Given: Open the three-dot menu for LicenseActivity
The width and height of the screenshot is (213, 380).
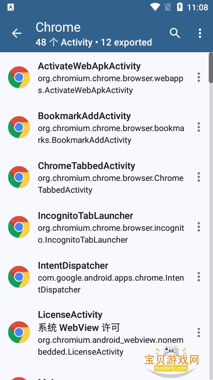Looking at the screenshot, I should (198, 332).
